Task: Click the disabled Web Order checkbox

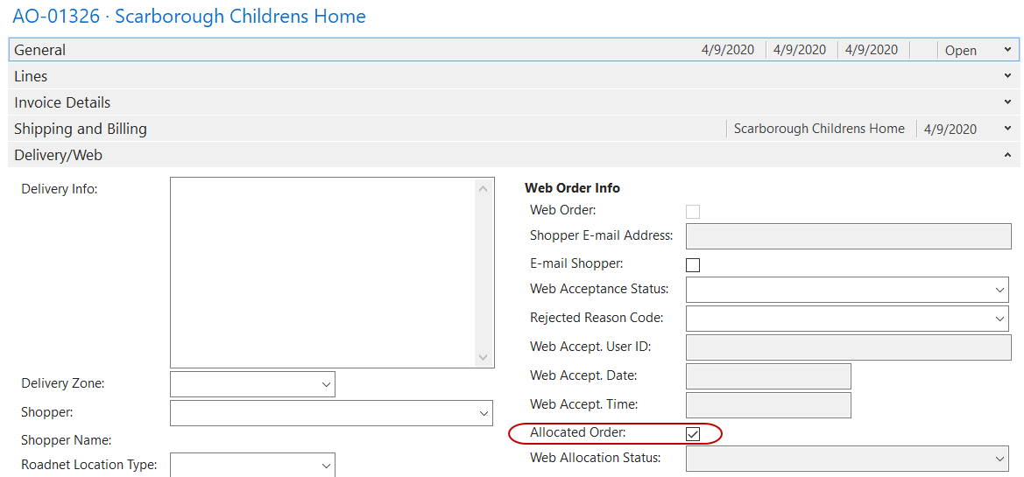Action: point(693,211)
